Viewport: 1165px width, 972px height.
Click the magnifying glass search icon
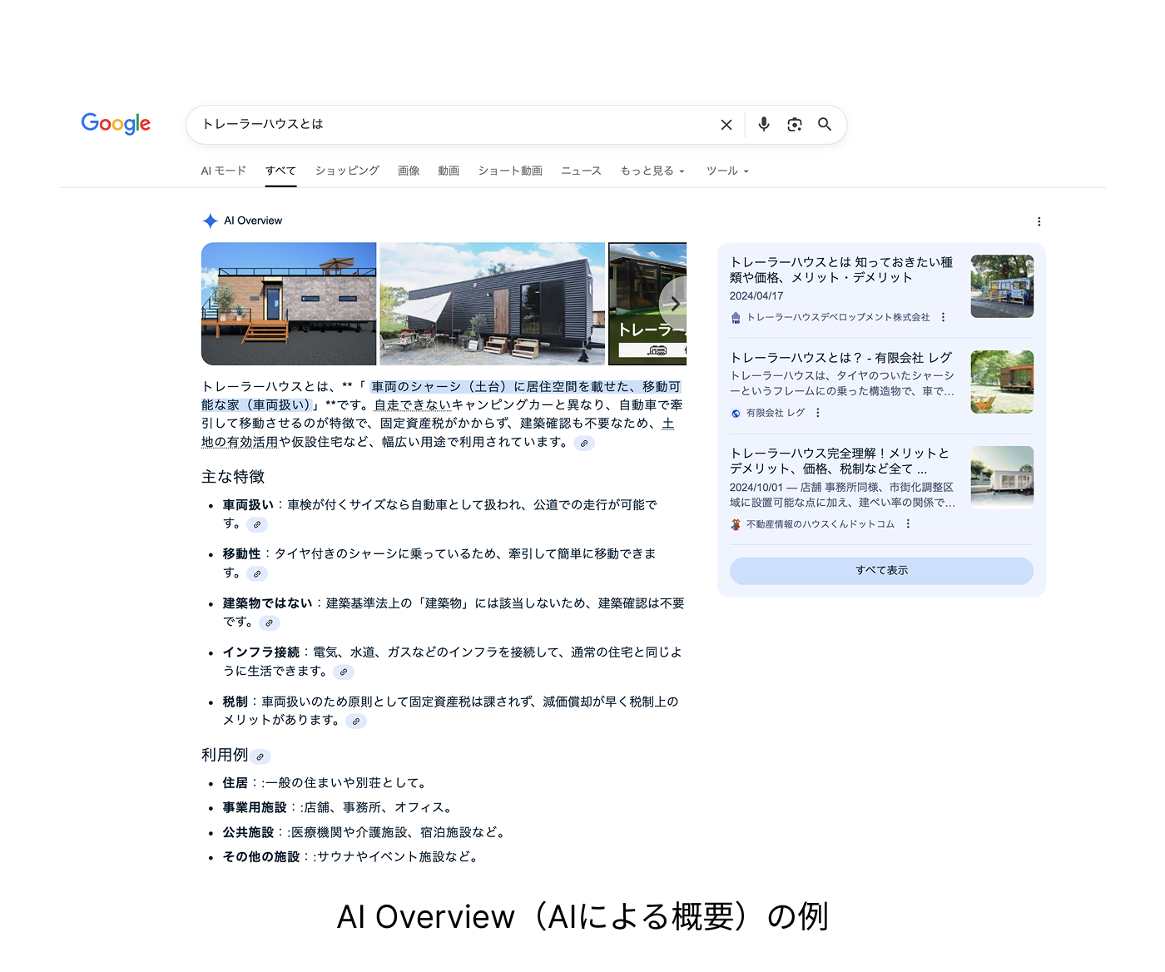824,125
